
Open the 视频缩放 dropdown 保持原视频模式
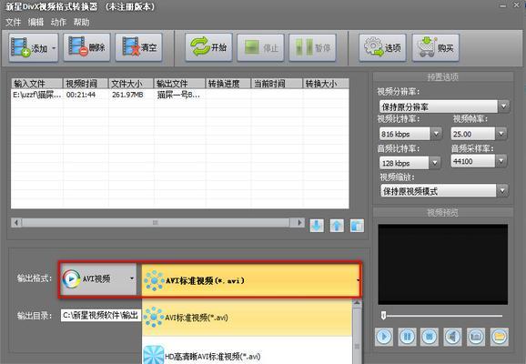click(x=444, y=191)
